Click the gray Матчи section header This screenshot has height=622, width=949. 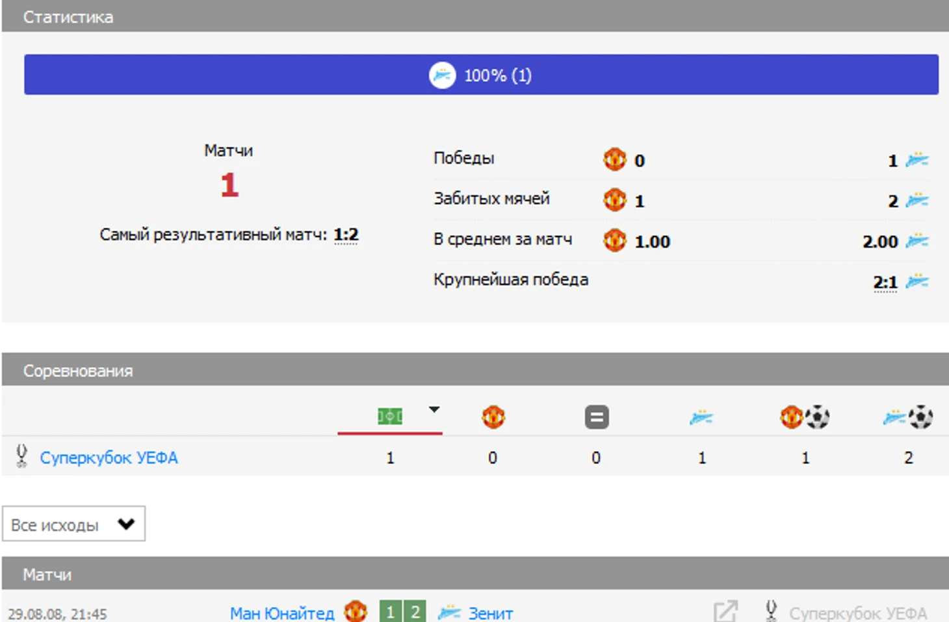click(475, 574)
